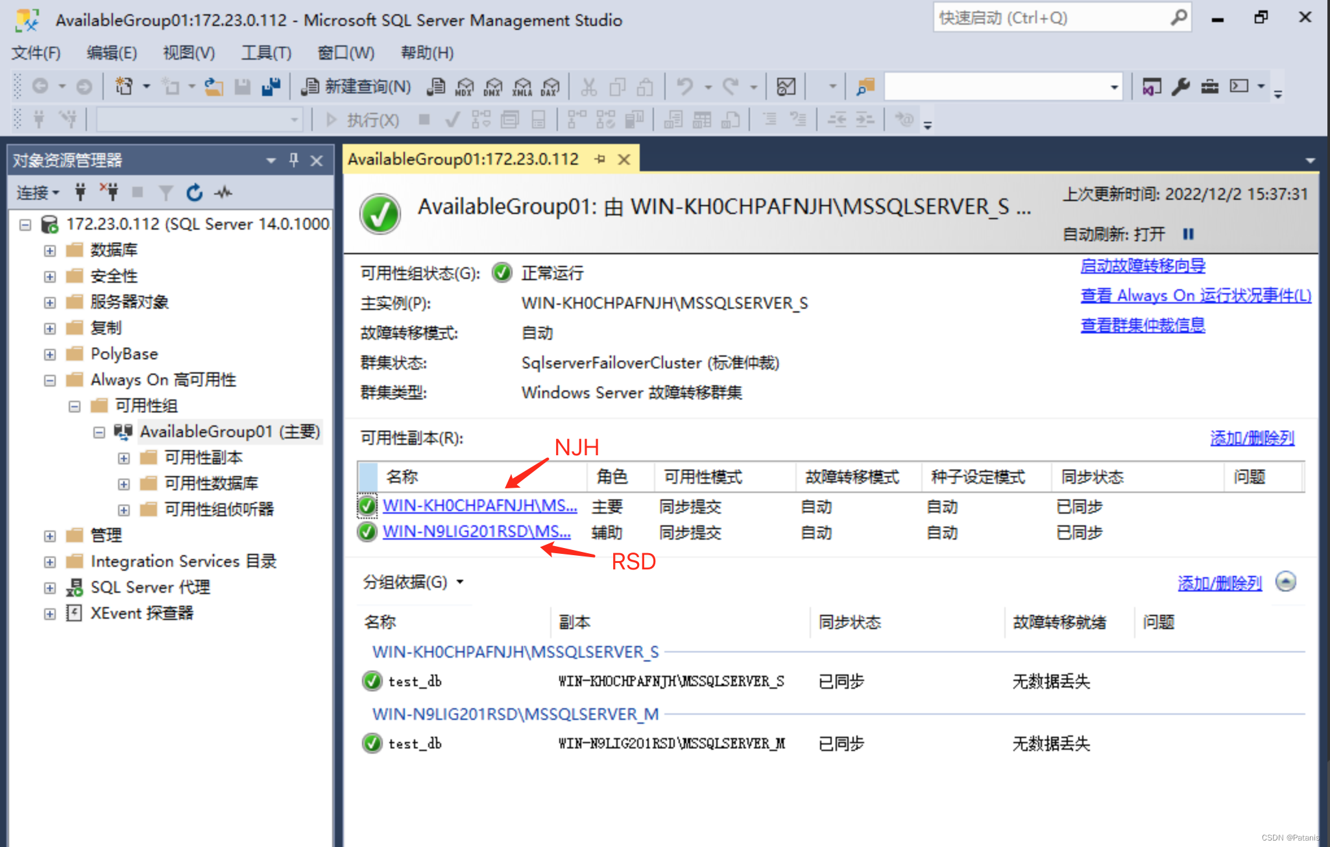Screen dimensions: 1330x847
Task: Open the Object Explorer window position dropdown arrow
Action: pyautogui.click(x=271, y=160)
